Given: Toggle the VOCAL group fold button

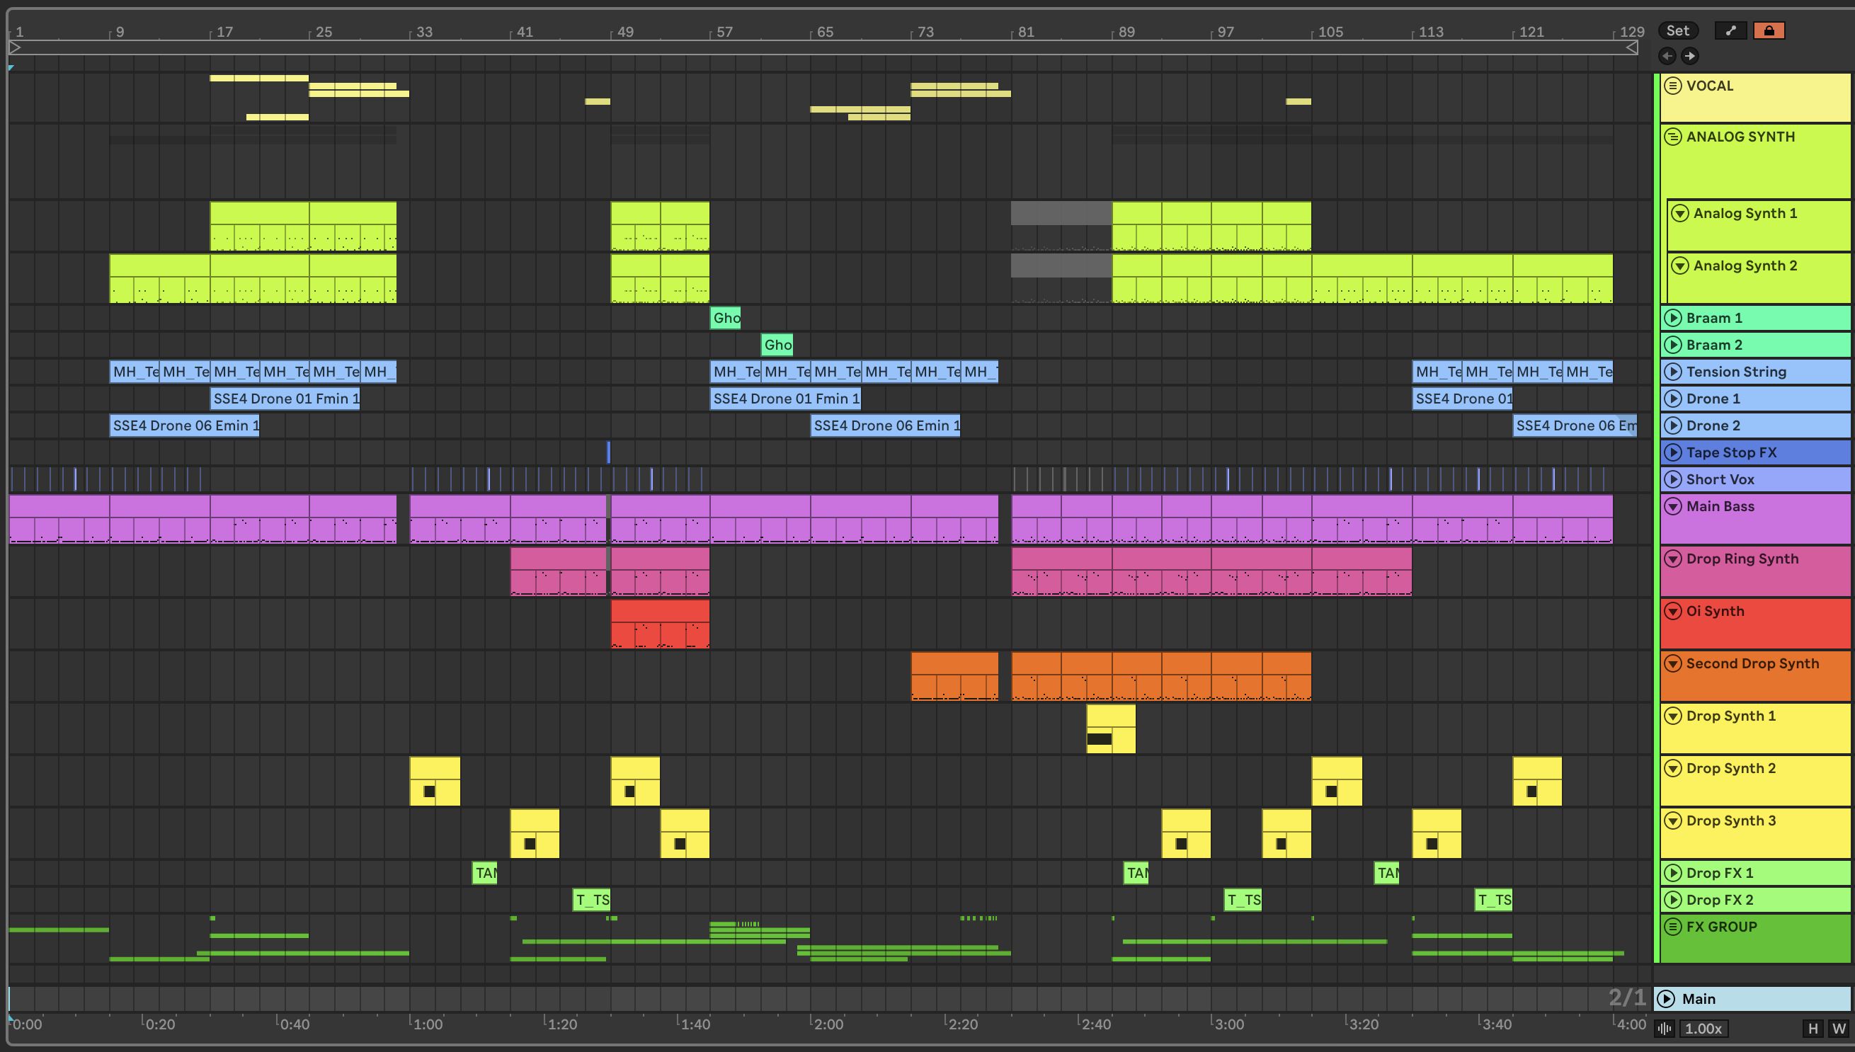Looking at the screenshot, I should [x=1673, y=86].
